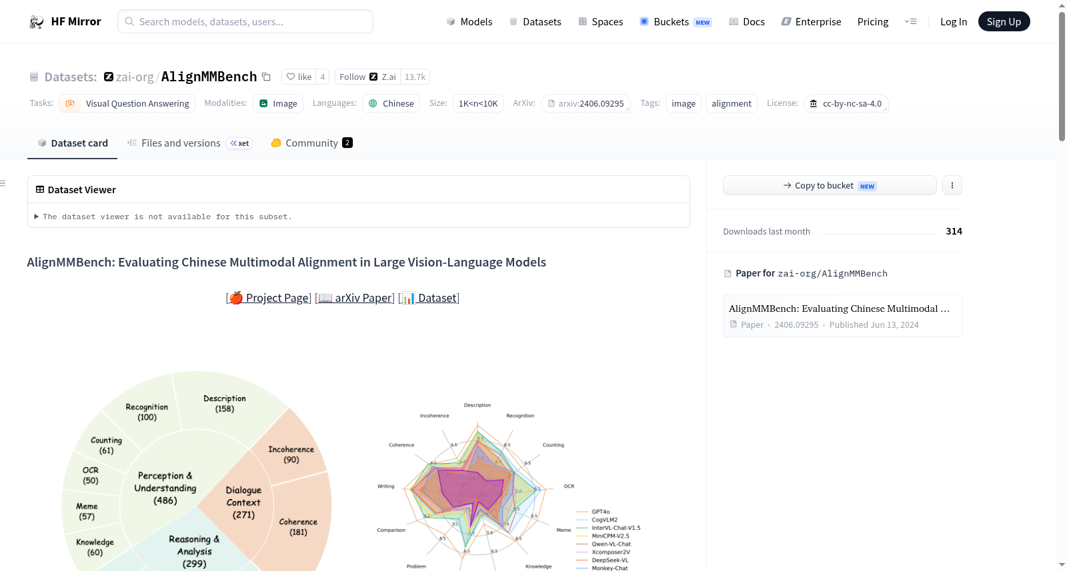
Task: Click the category pie chart image
Action: click(197, 470)
